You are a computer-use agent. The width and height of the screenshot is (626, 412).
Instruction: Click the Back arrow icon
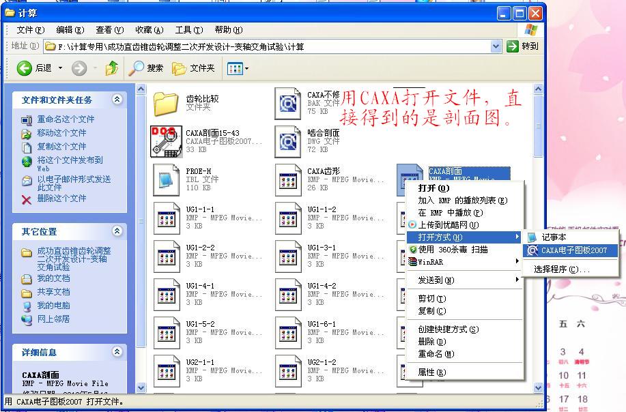[25, 68]
